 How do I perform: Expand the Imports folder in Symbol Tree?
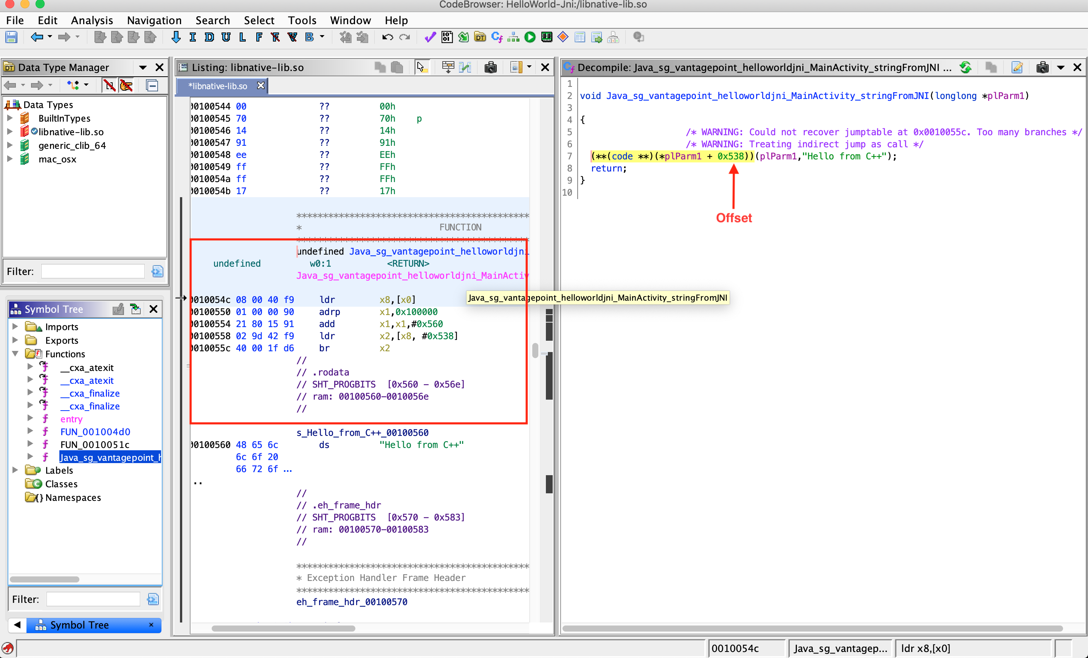click(15, 327)
